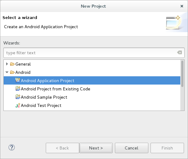188x159 pixels.
Task: Click the Next > button
Action: coord(96,148)
